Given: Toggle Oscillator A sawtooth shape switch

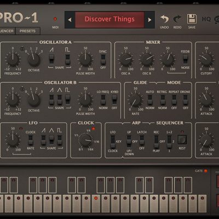Looking at the screenshot, I should click(x=51, y=59).
